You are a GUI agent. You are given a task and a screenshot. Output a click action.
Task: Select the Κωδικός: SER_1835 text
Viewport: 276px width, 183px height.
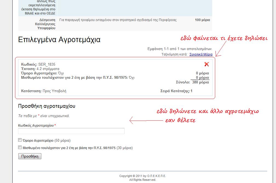pyautogui.click(x=38, y=65)
